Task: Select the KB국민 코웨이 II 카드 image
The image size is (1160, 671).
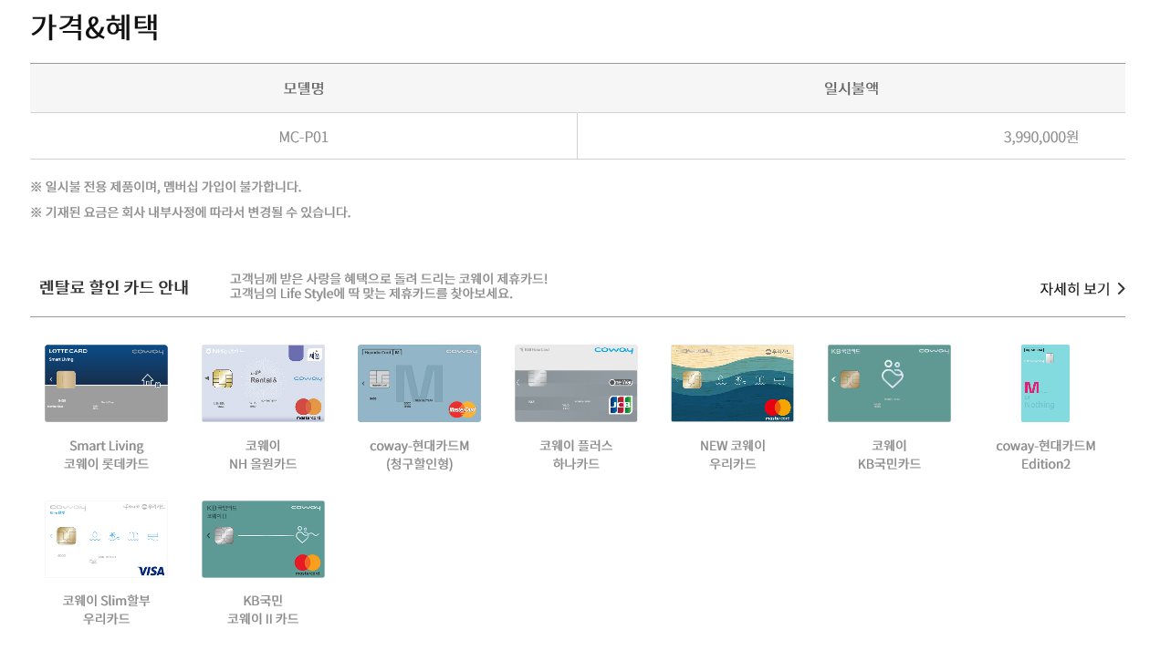Action: [263, 539]
